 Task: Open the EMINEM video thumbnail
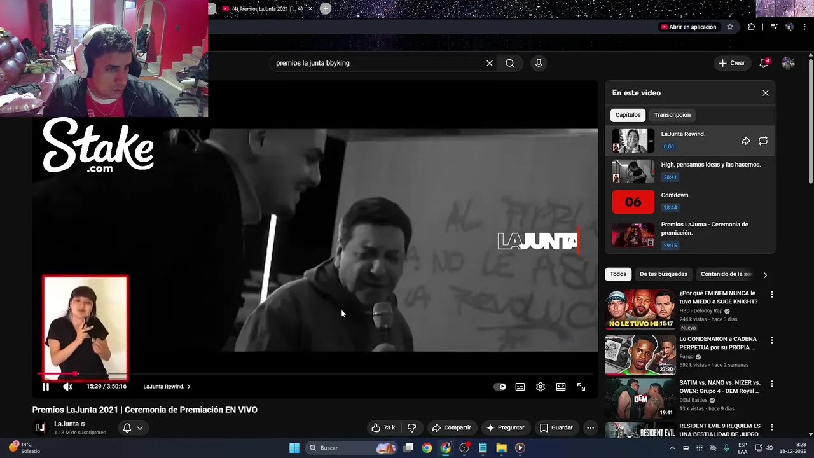pos(640,310)
